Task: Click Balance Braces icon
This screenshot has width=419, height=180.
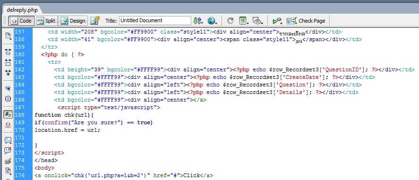Action: pos(8,99)
